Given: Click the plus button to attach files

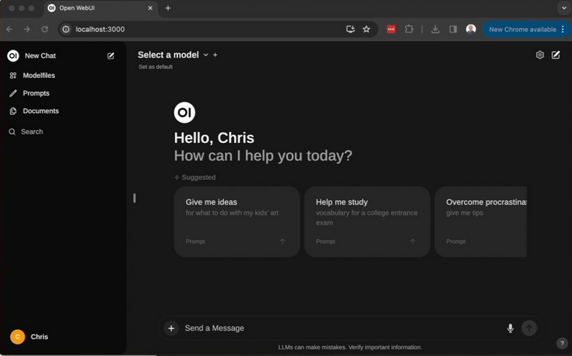Looking at the screenshot, I should point(171,328).
